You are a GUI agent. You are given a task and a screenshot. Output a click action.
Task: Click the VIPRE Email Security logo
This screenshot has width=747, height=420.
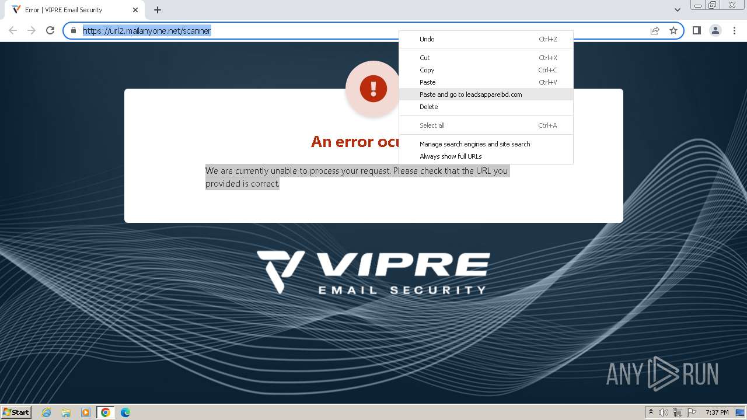click(373, 272)
